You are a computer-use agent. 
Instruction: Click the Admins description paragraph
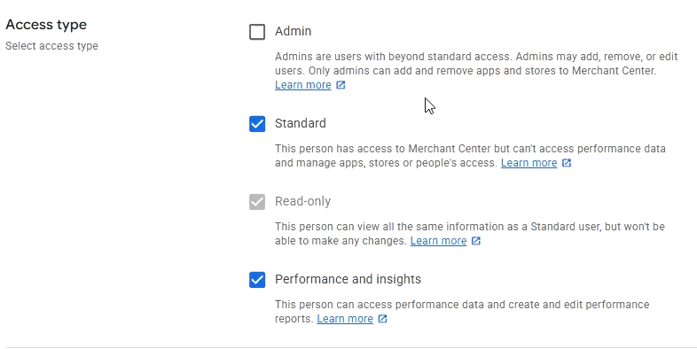point(476,71)
